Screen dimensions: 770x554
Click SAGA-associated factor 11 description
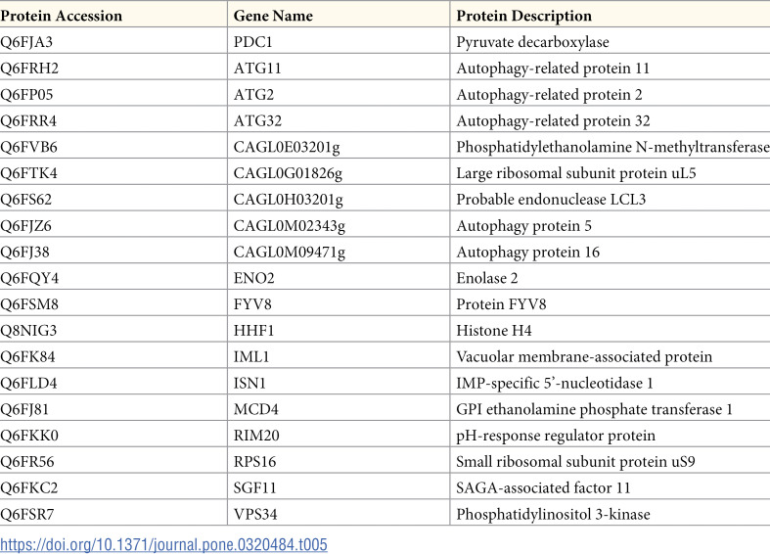543,487
